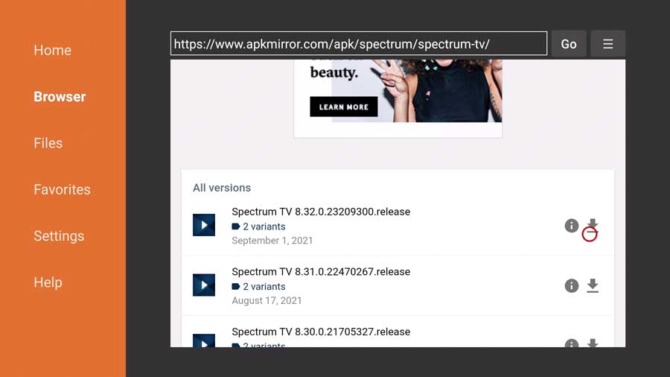Screen dimensions: 670x377
Task: Click the Learn More ad button
Action: tap(343, 107)
